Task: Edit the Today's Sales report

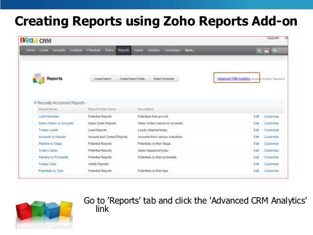Action: click(256, 150)
